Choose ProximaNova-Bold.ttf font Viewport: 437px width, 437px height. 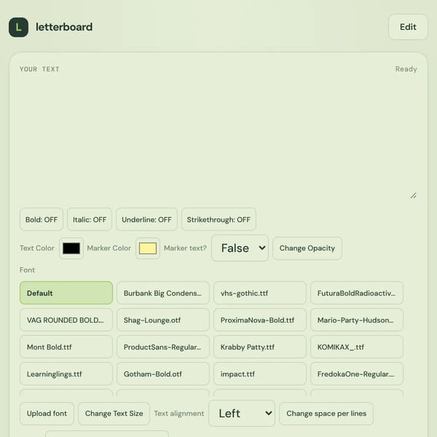260,320
